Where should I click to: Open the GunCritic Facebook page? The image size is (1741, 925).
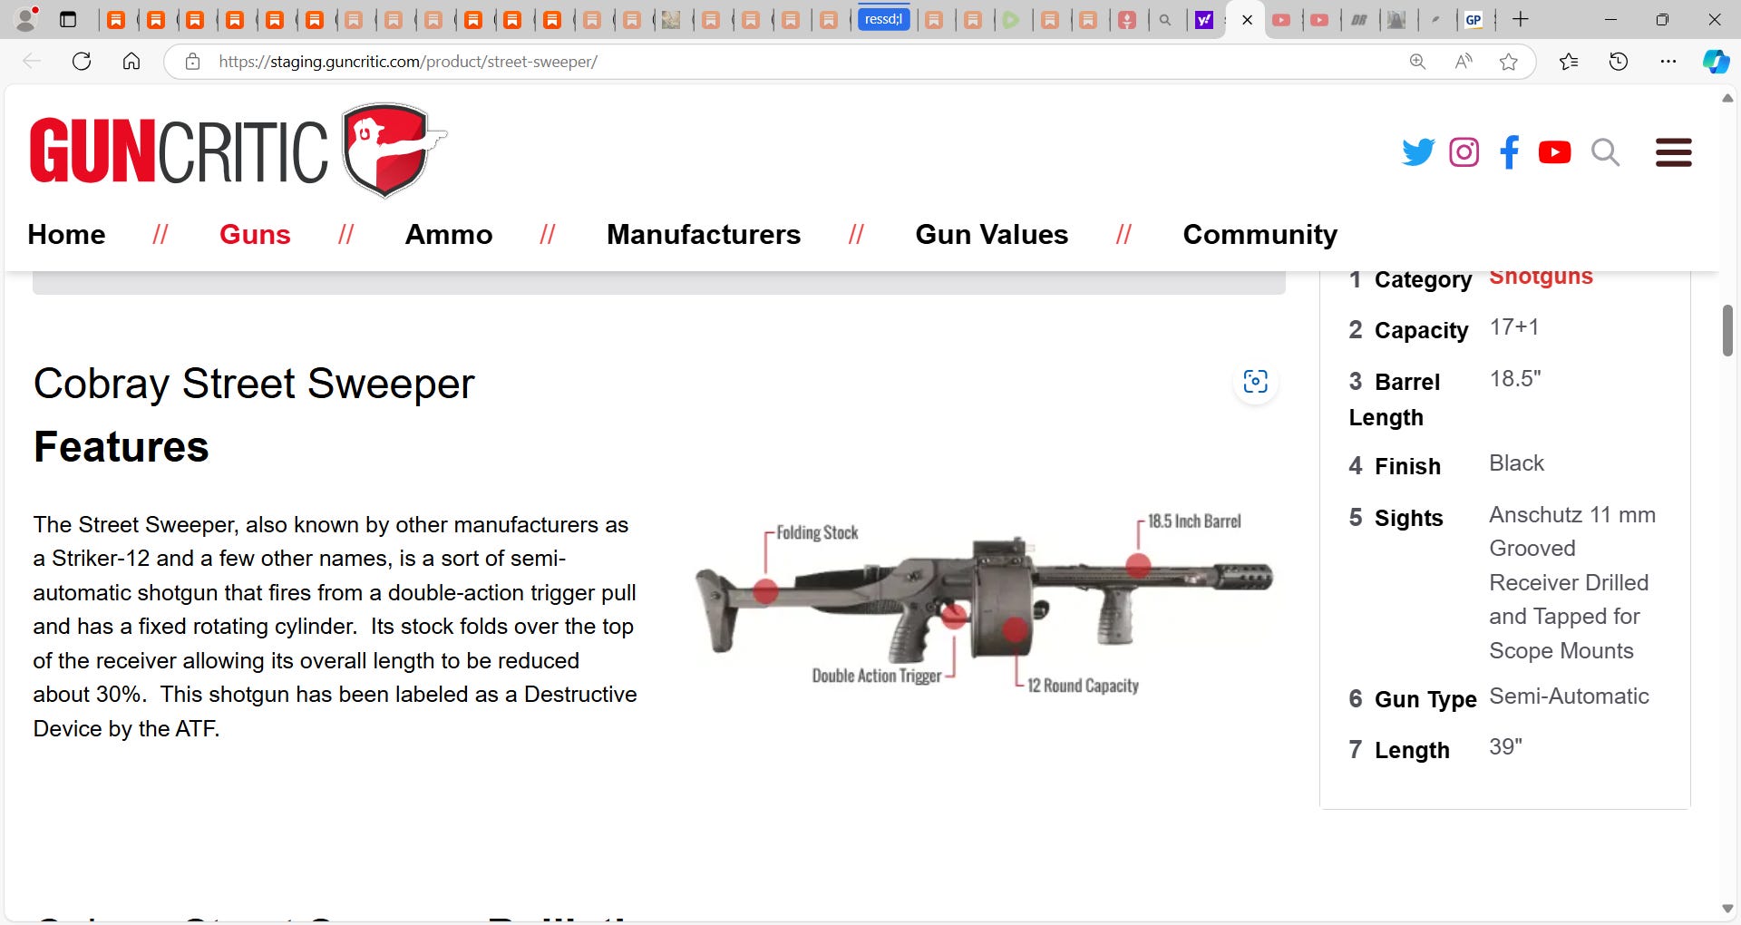(x=1509, y=152)
